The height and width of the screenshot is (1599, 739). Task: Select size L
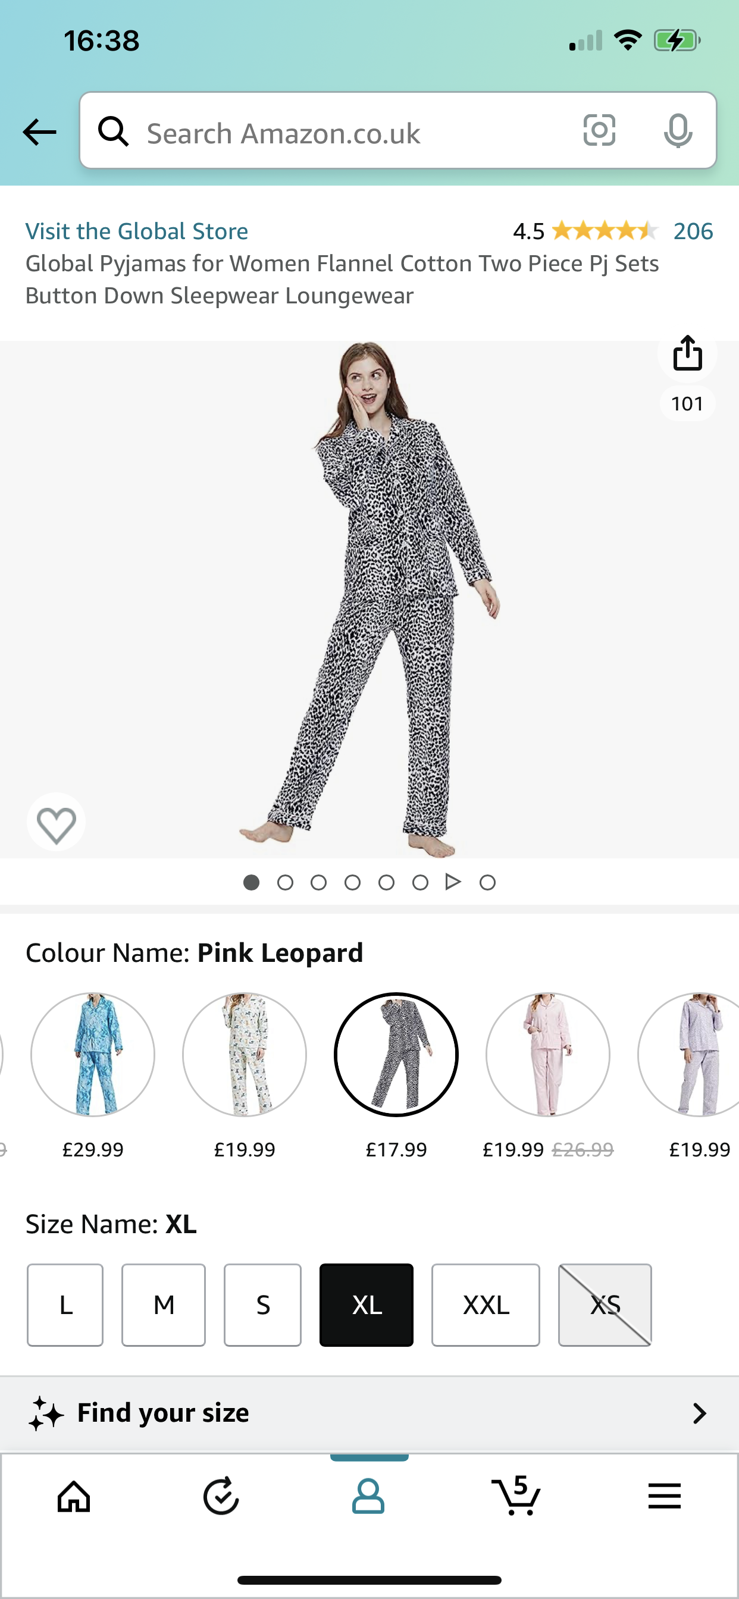point(65,1305)
